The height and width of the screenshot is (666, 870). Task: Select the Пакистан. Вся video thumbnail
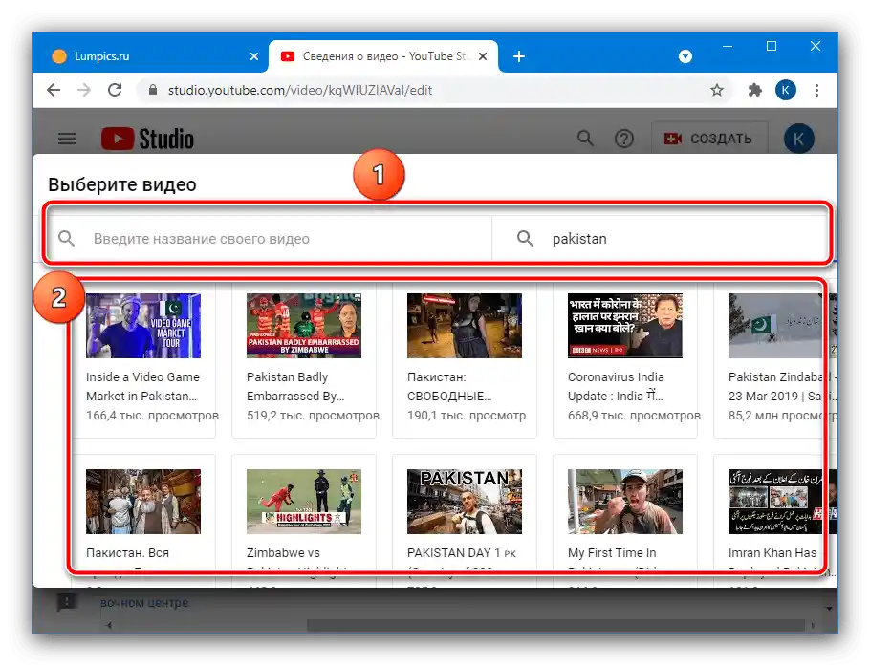[x=143, y=502]
